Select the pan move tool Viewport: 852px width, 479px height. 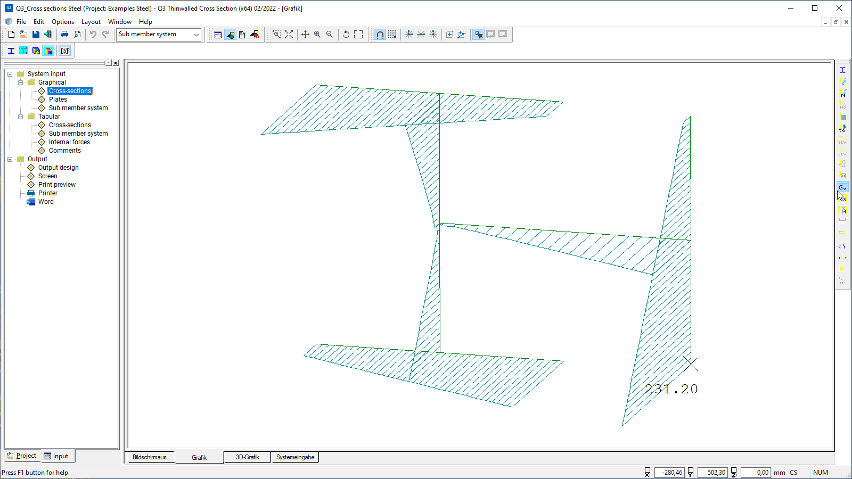pos(305,35)
